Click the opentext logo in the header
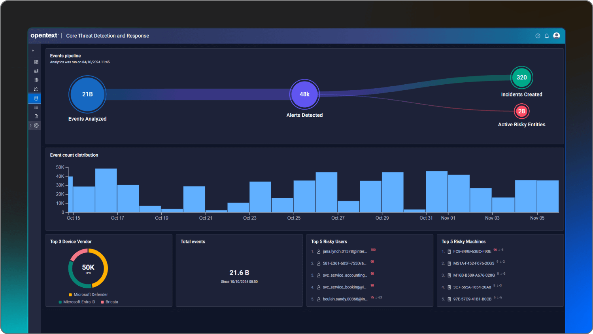 pos(43,35)
